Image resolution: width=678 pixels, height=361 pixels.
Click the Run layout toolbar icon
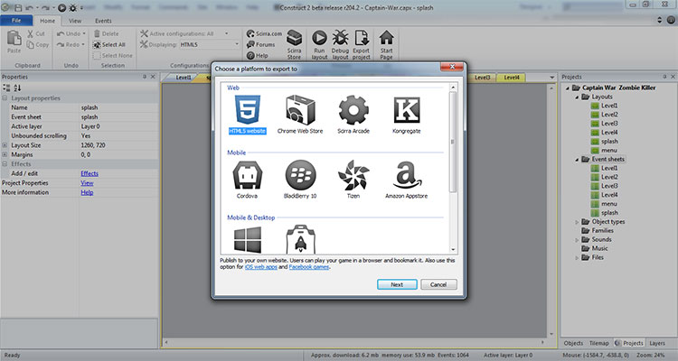pyautogui.click(x=319, y=42)
